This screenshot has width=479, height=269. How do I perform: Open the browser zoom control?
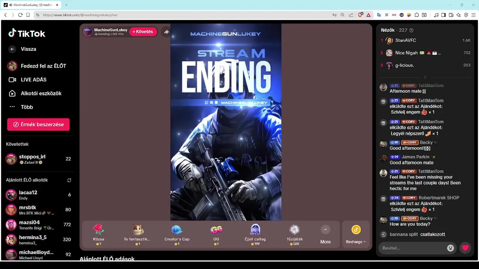pos(342,15)
